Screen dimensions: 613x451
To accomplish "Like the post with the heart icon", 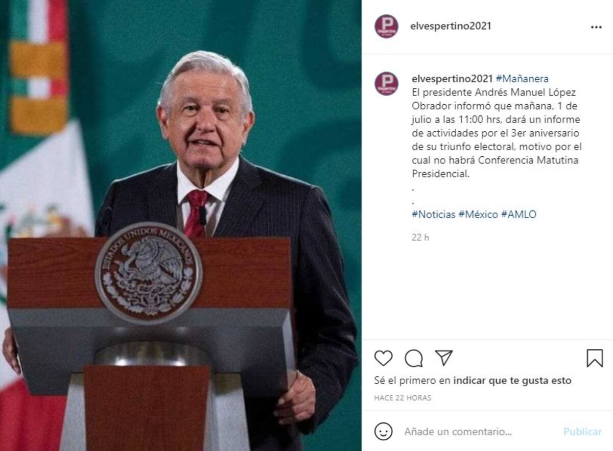I will (383, 358).
